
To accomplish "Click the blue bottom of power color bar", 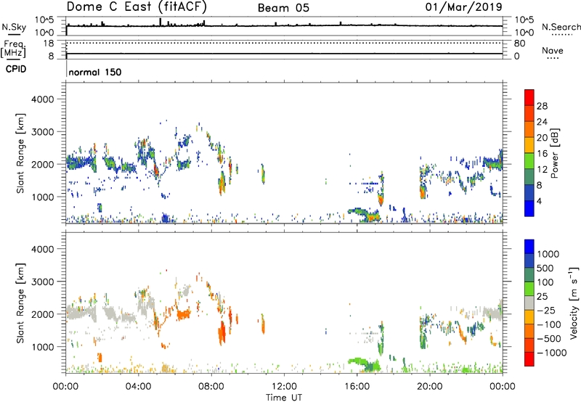I will 529,208.
